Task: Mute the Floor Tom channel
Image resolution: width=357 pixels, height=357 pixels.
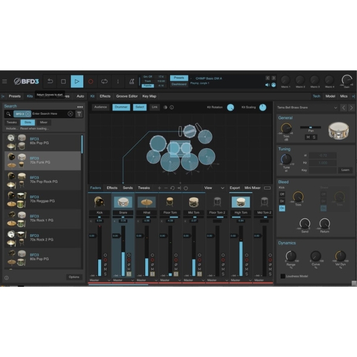Action: click(x=176, y=270)
